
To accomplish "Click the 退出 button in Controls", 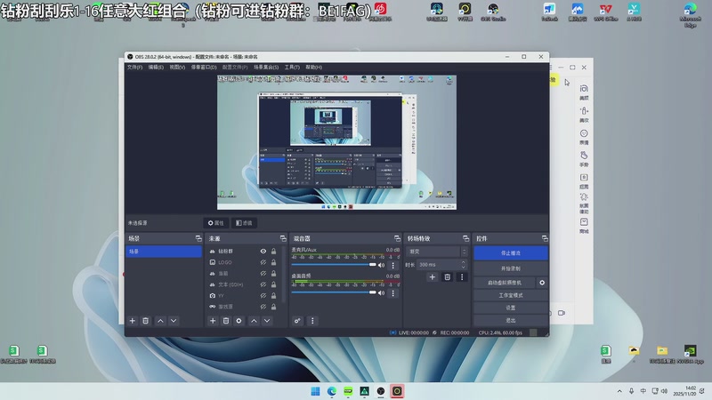I will pyautogui.click(x=511, y=320).
